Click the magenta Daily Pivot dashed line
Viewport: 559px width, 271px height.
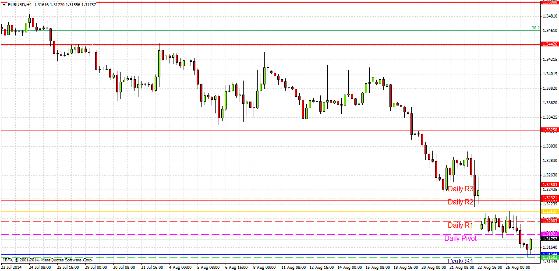coord(219,234)
